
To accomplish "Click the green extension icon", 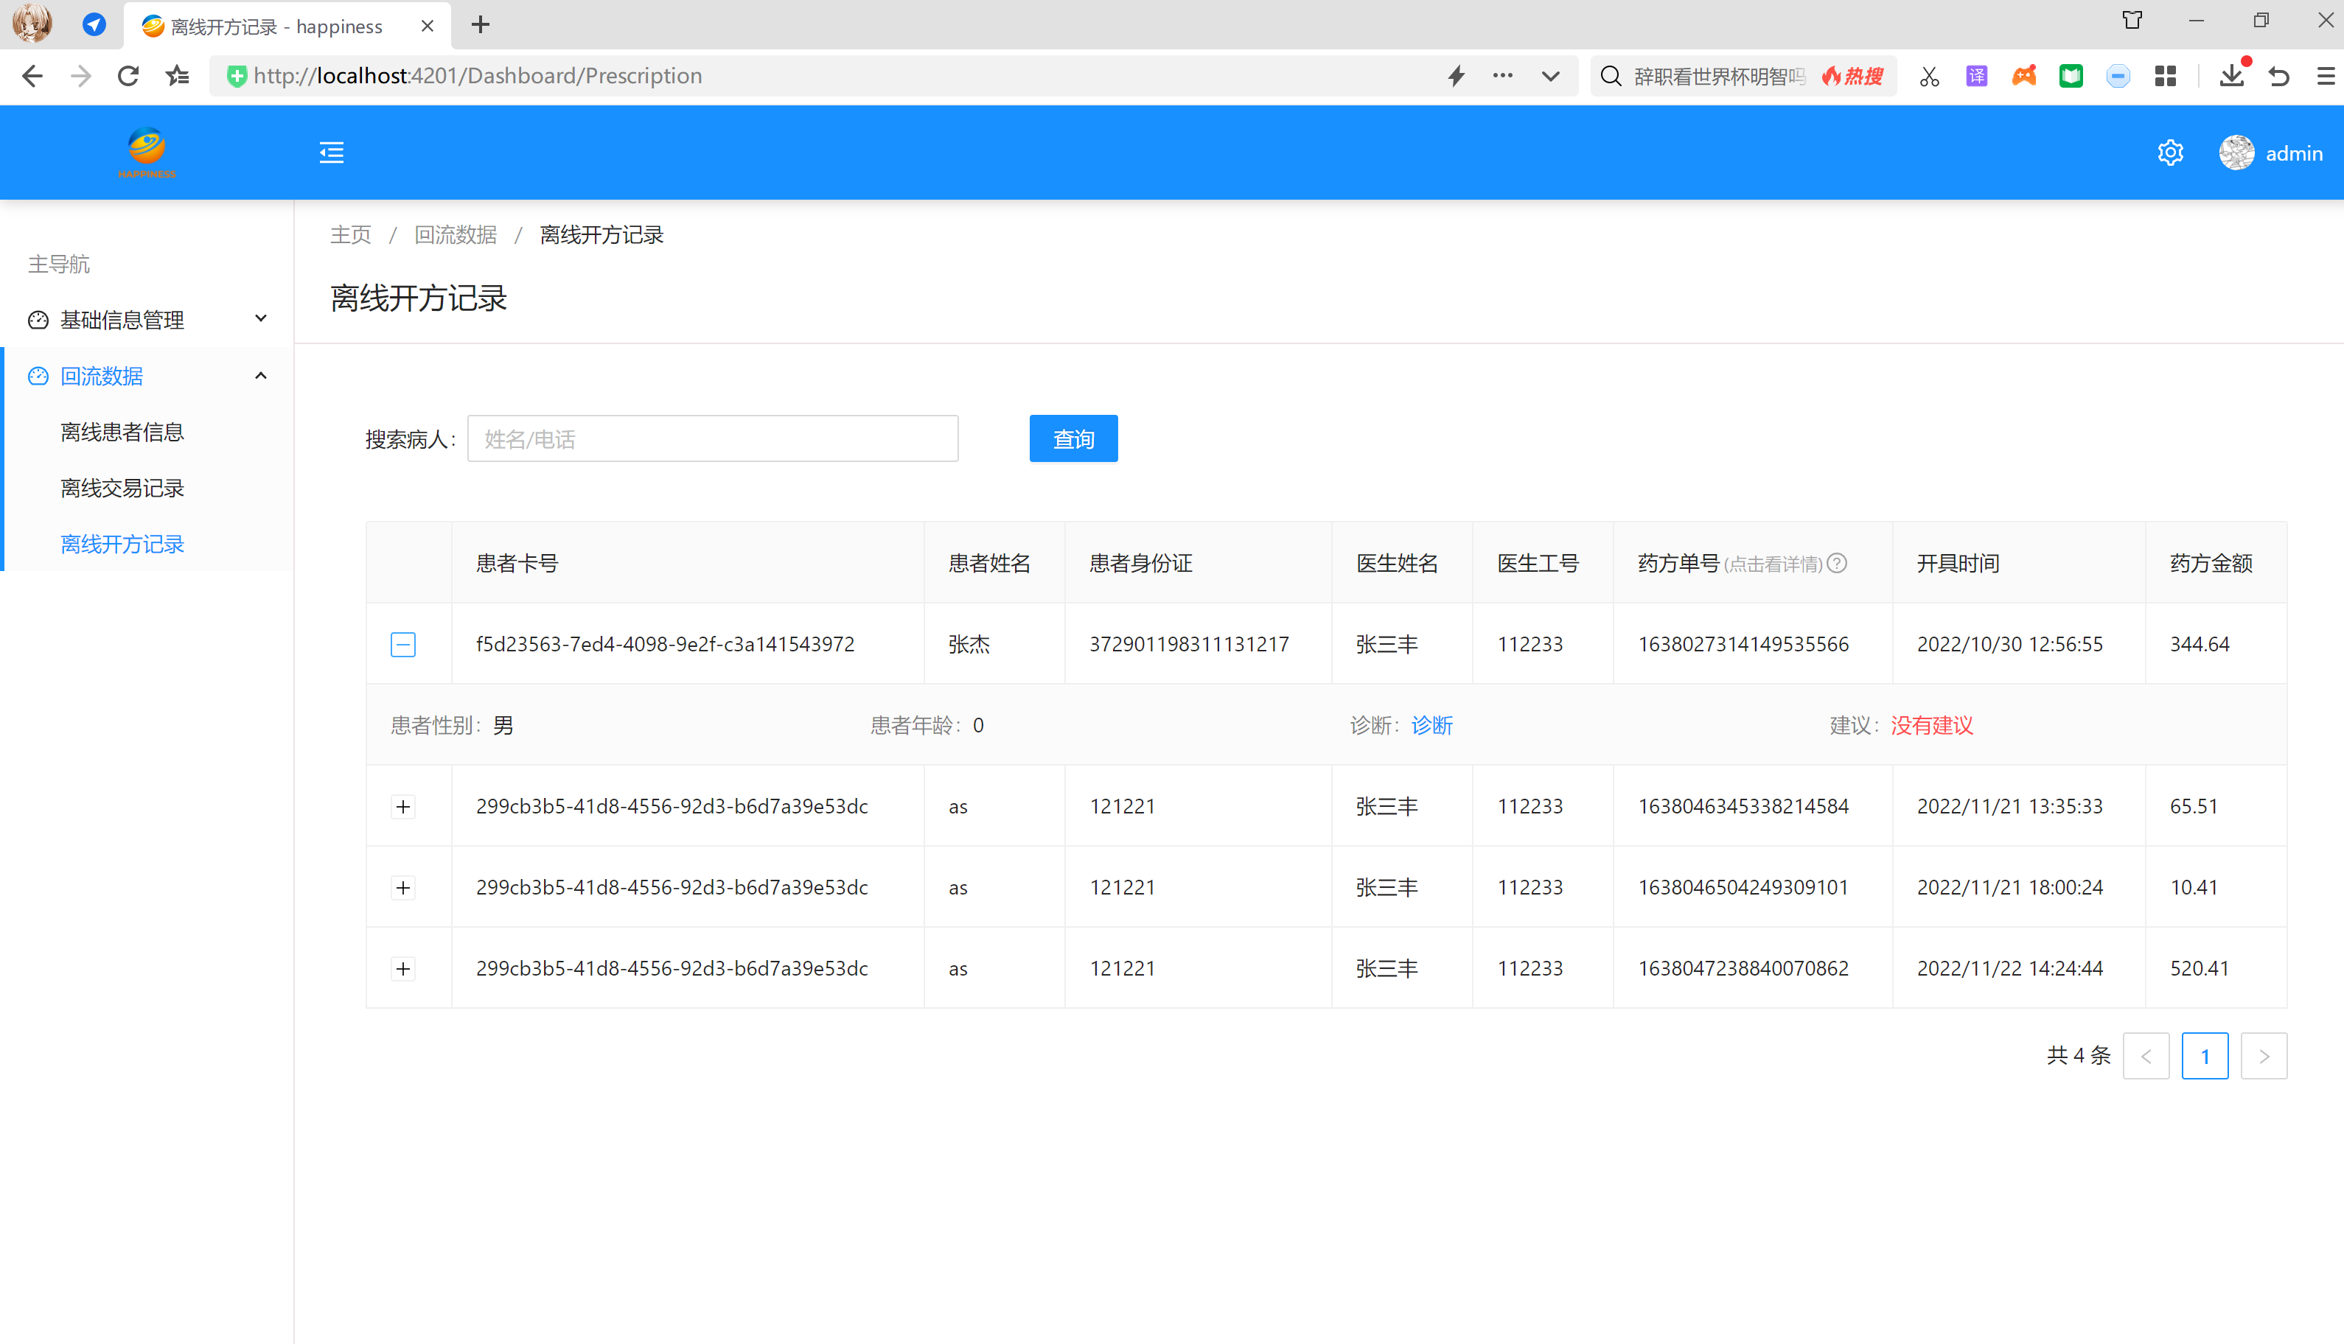I will [2071, 76].
